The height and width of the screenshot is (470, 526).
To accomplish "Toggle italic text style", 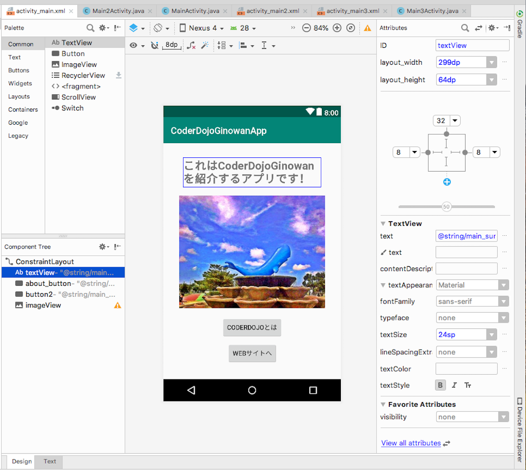I will pos(454,385).
